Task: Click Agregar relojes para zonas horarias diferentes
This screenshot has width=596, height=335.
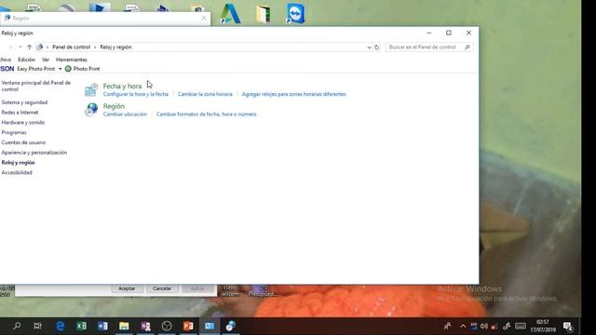Action: coord(294,94)
